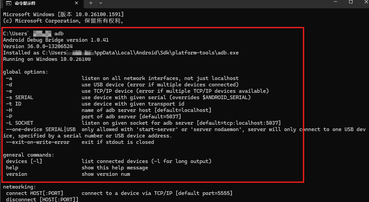Click the '-s SERIAL' option text
Image resolution: width=369 pixels, height=202 pixels.
click(19, 97)
